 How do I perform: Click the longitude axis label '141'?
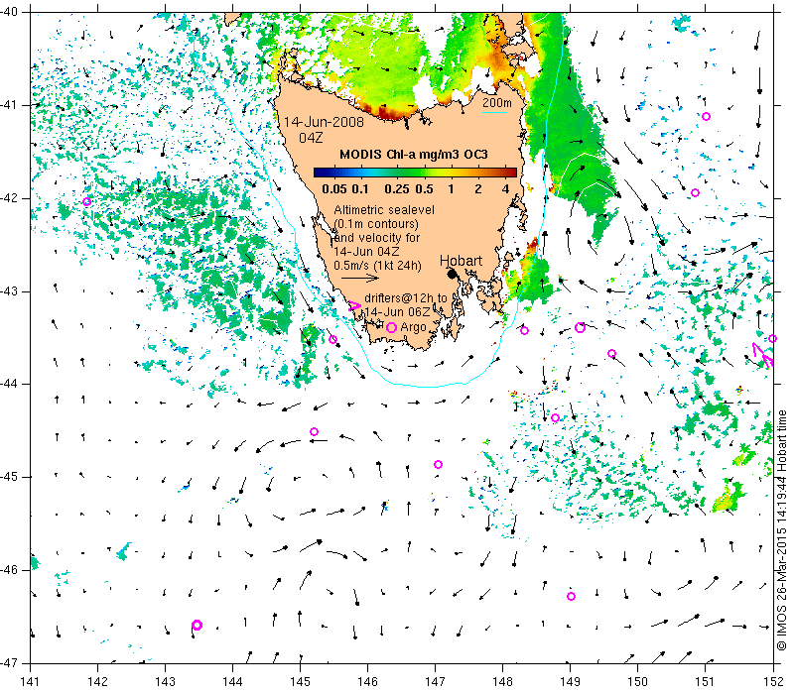pos(30,681)
